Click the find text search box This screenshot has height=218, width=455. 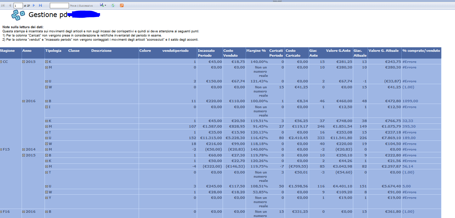point(59,6)
